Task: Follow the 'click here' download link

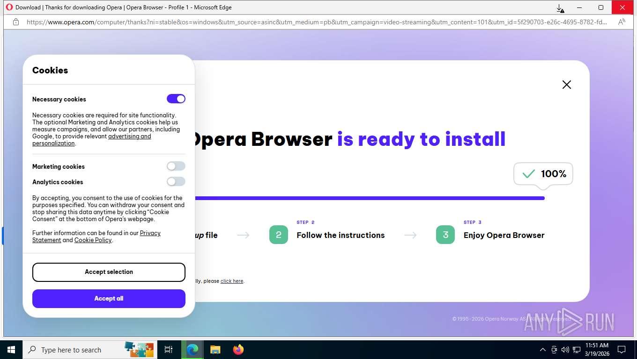Action: pos(232,281)
